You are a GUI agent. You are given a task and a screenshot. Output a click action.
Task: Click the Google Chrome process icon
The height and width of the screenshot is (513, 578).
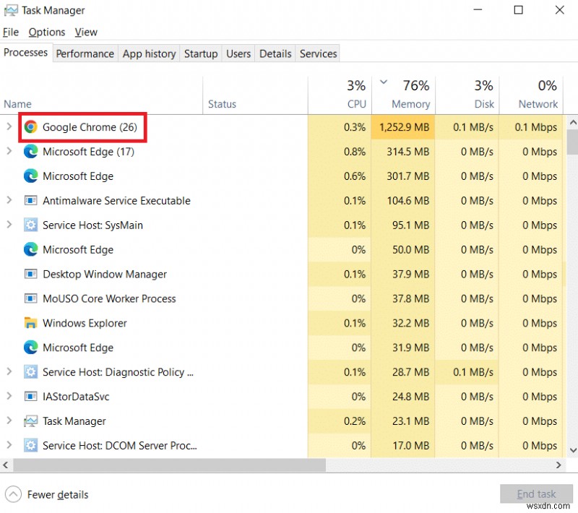point(30,127)
